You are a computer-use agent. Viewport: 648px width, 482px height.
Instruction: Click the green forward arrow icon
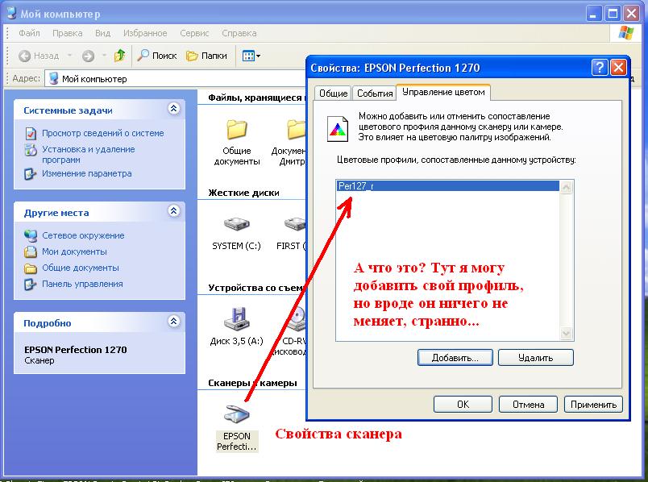tap(88, 56)
